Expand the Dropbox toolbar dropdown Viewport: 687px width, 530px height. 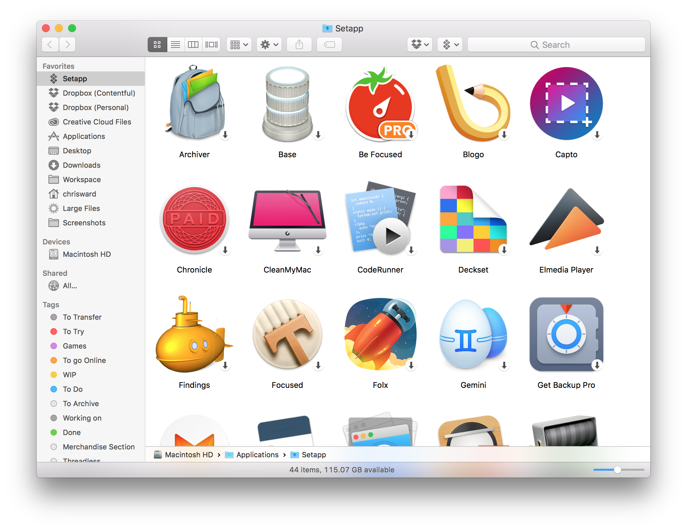(420, 45)
